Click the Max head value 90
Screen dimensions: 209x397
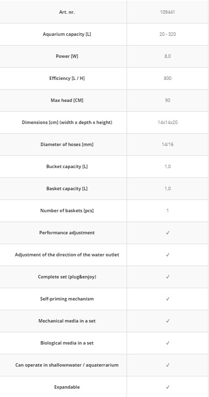tap(167, 100)
